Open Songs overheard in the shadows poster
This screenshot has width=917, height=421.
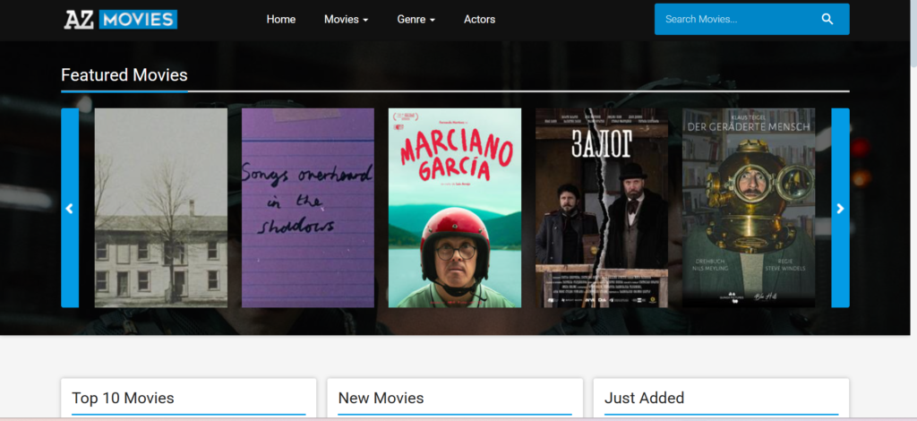point(308,208)
